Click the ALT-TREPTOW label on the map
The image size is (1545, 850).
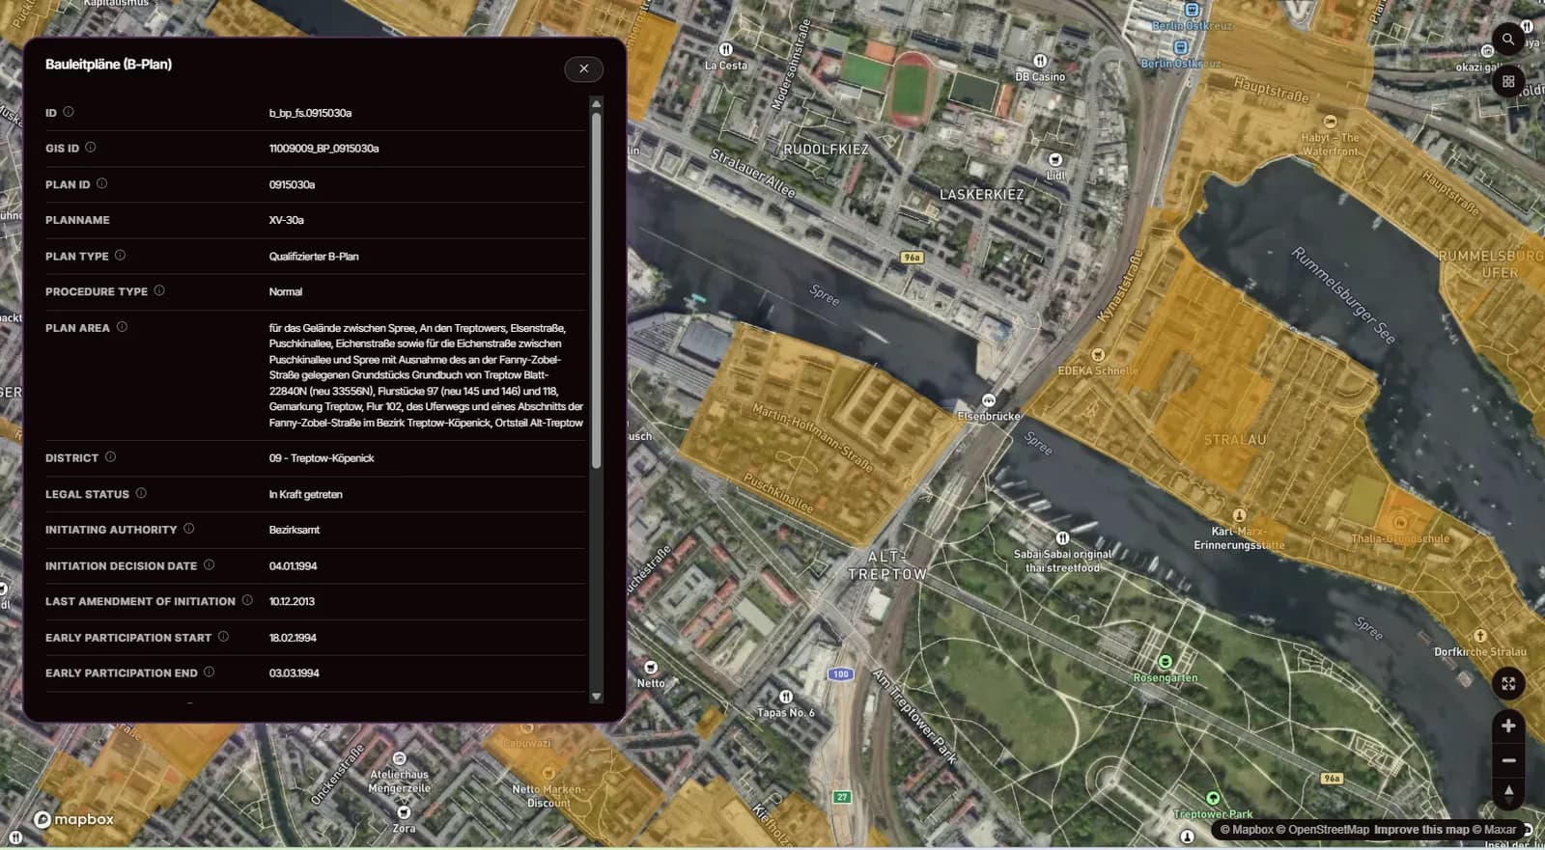pos(886,565)
